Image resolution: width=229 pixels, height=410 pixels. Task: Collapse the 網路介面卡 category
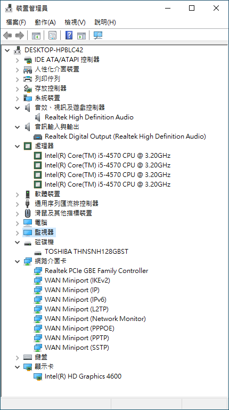[17, 261]
